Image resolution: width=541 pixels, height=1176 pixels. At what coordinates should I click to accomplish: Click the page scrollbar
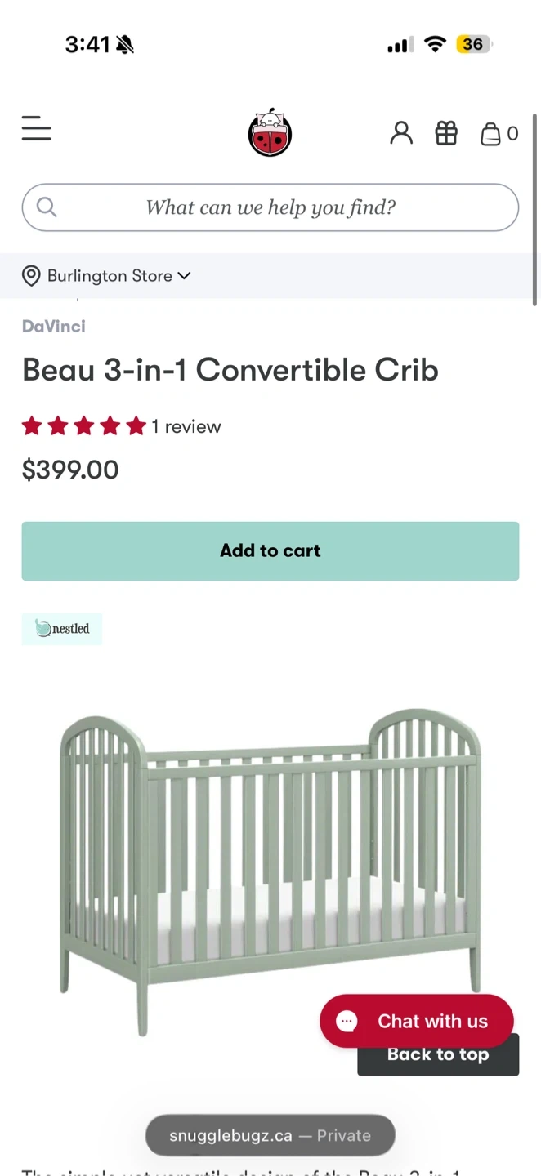coord(535,212)
